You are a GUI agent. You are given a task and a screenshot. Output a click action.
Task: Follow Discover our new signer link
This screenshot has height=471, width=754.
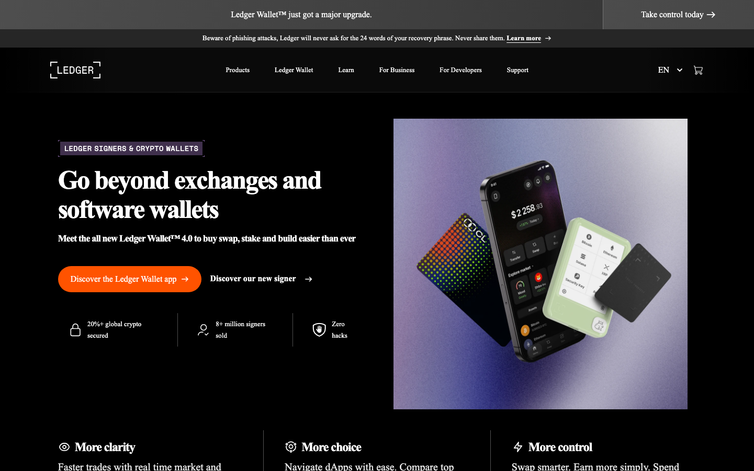pos(261,279)
